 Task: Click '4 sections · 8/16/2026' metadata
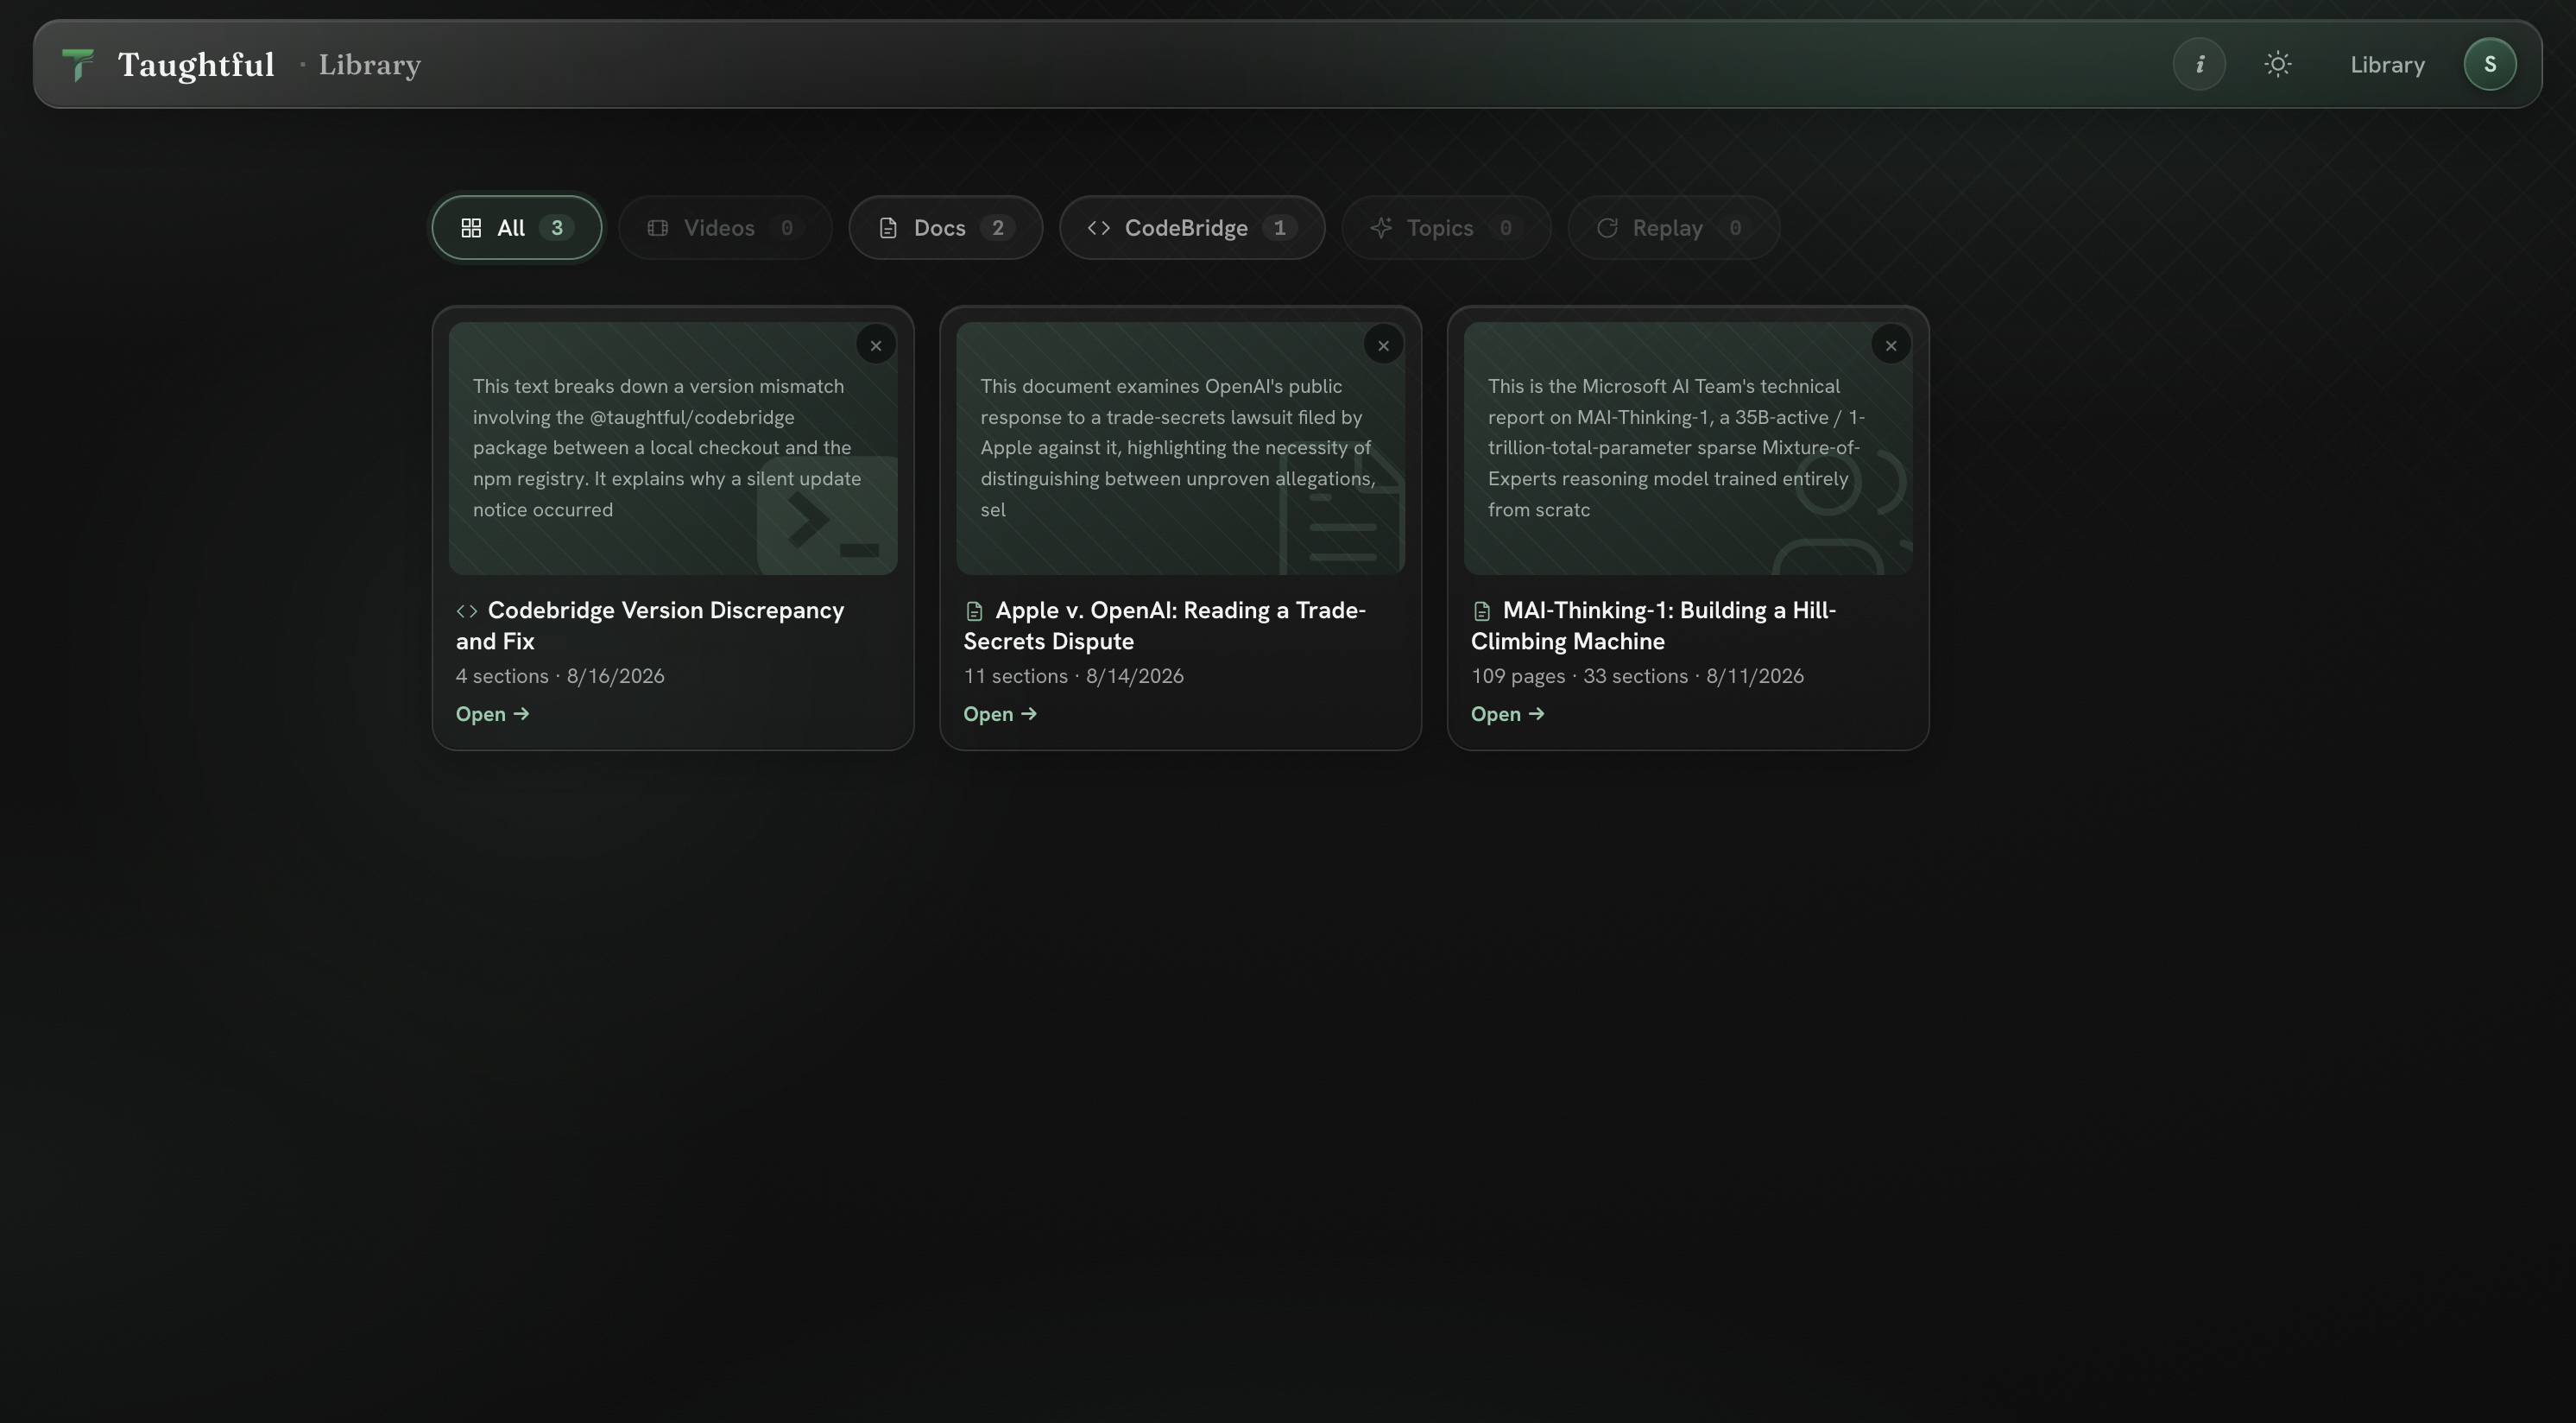click(560, 676)
